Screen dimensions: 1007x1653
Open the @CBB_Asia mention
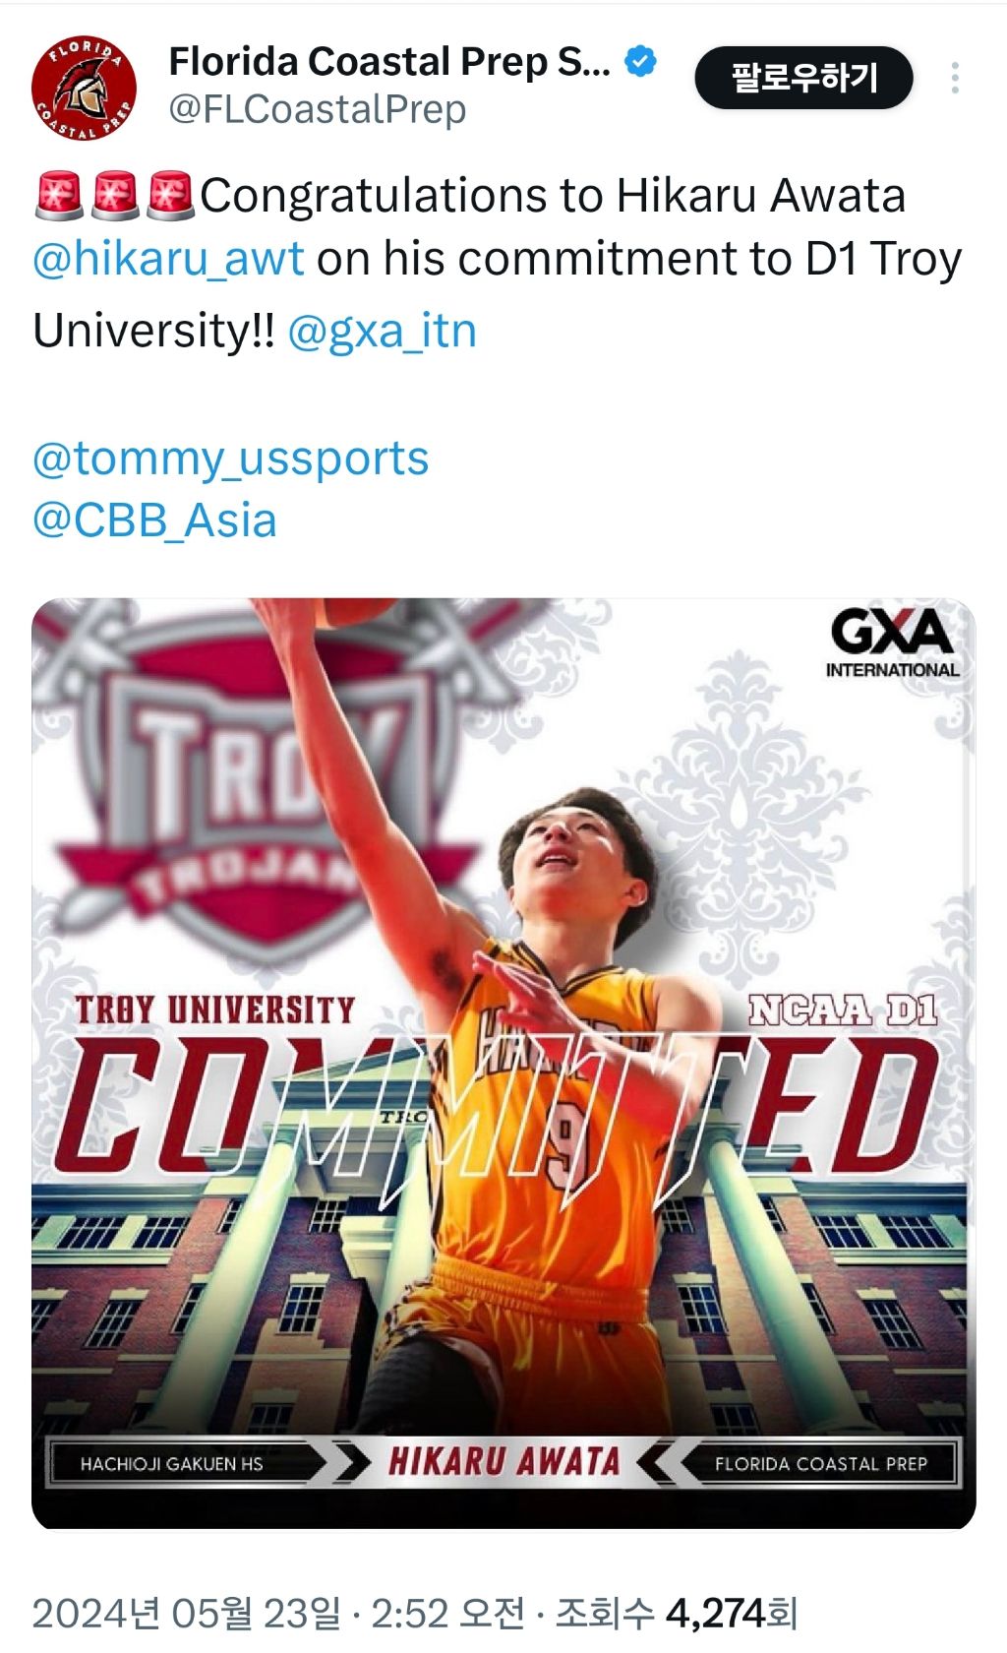tap(154, 520)
